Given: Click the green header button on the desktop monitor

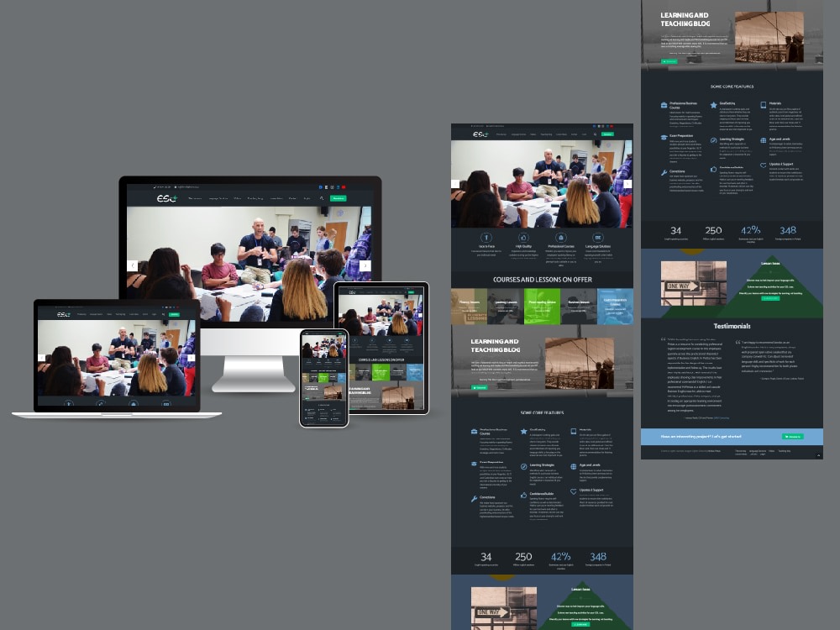Looking at the screenshot, I should [x=338, y=198].
